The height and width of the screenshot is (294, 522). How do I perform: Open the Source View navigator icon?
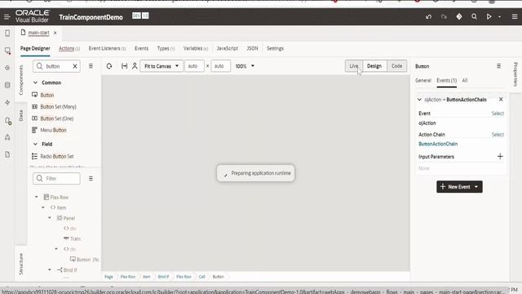pos(7,154)
